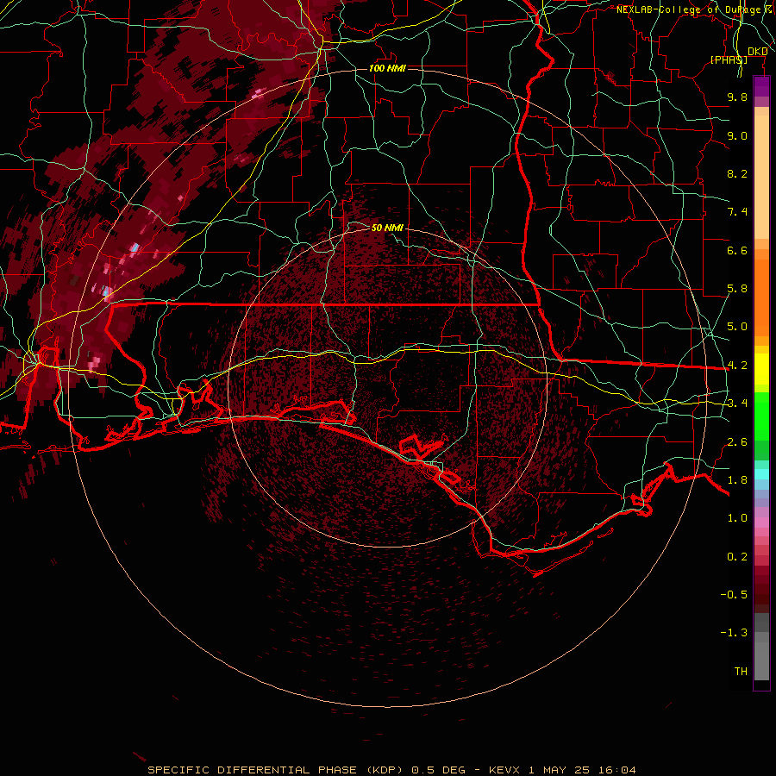Image resolution: width=776 pixels, height=776 pixels.
Task: Click the TH threshold label on scale
Action: [741, 672]
